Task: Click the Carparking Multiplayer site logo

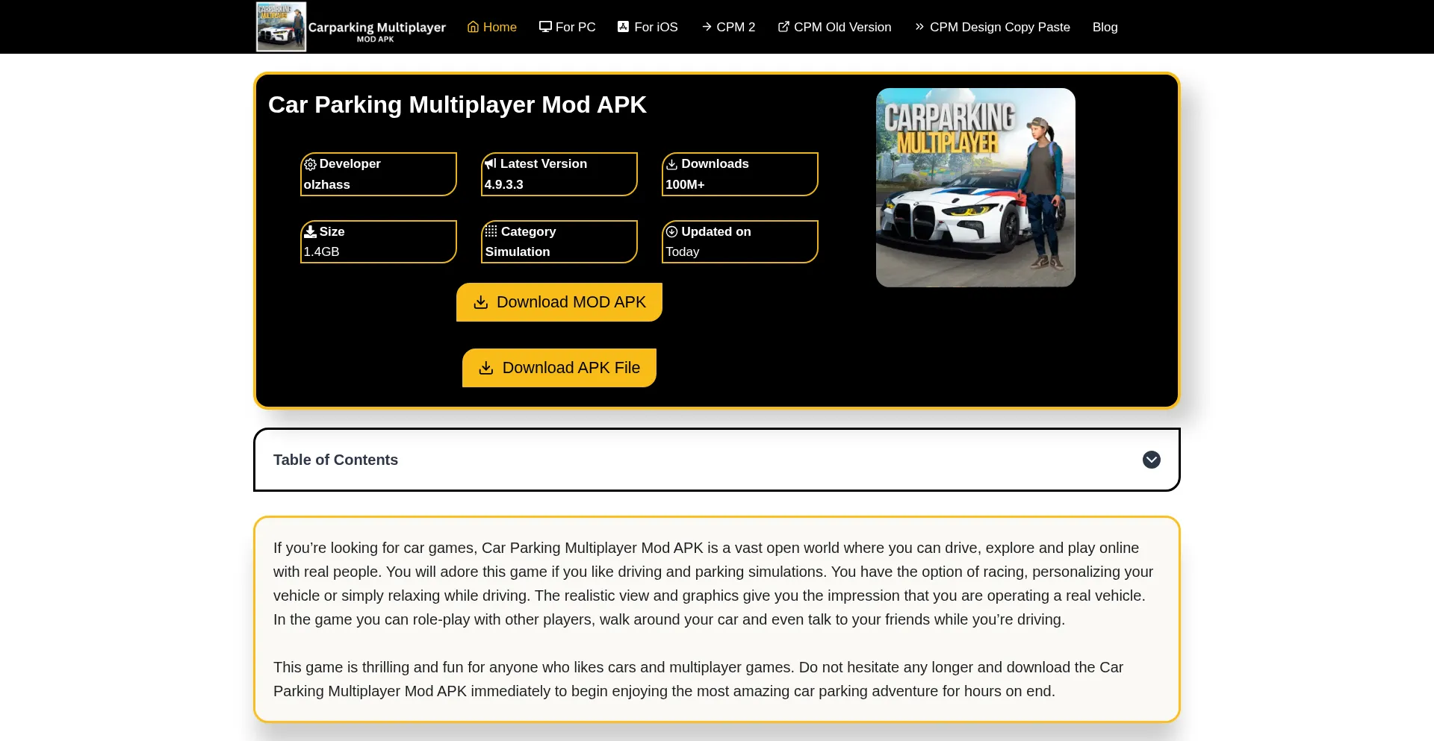Action: tap(351, 27)
